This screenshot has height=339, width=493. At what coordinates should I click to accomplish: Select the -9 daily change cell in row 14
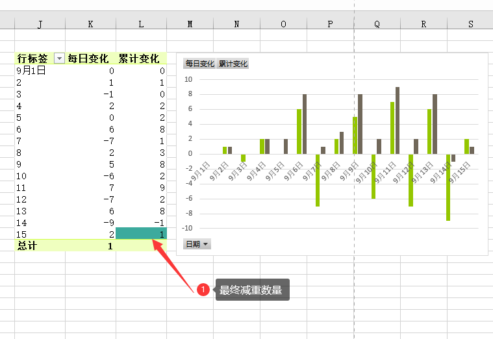tap(90, 222)
